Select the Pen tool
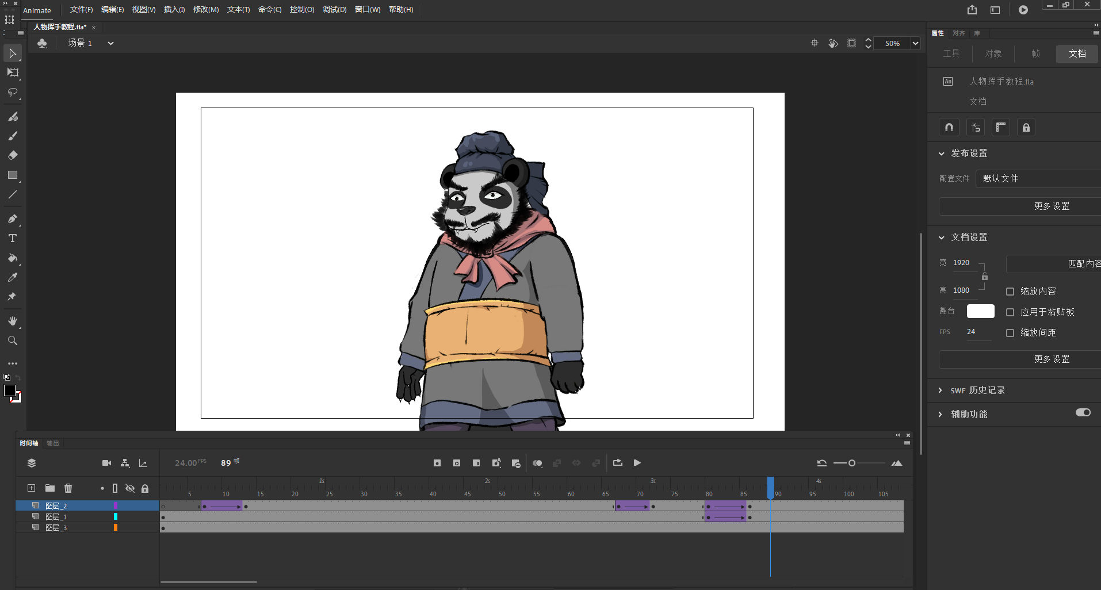 click(13, 219)
